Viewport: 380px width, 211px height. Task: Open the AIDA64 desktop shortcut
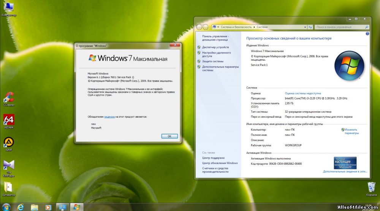(x=9, y=121)
